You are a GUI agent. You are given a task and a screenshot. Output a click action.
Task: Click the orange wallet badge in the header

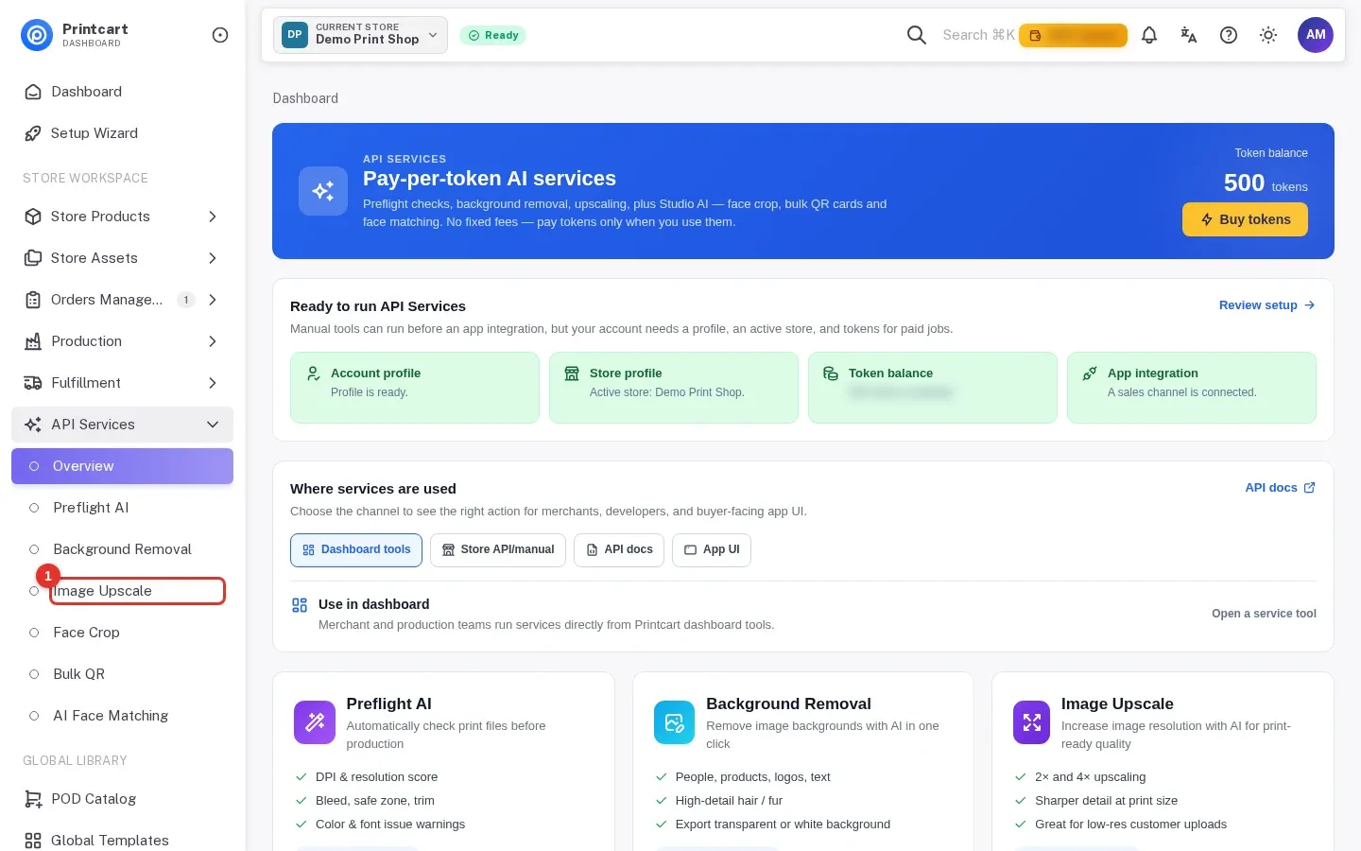pyautogui.click(x=1073, y=35)
